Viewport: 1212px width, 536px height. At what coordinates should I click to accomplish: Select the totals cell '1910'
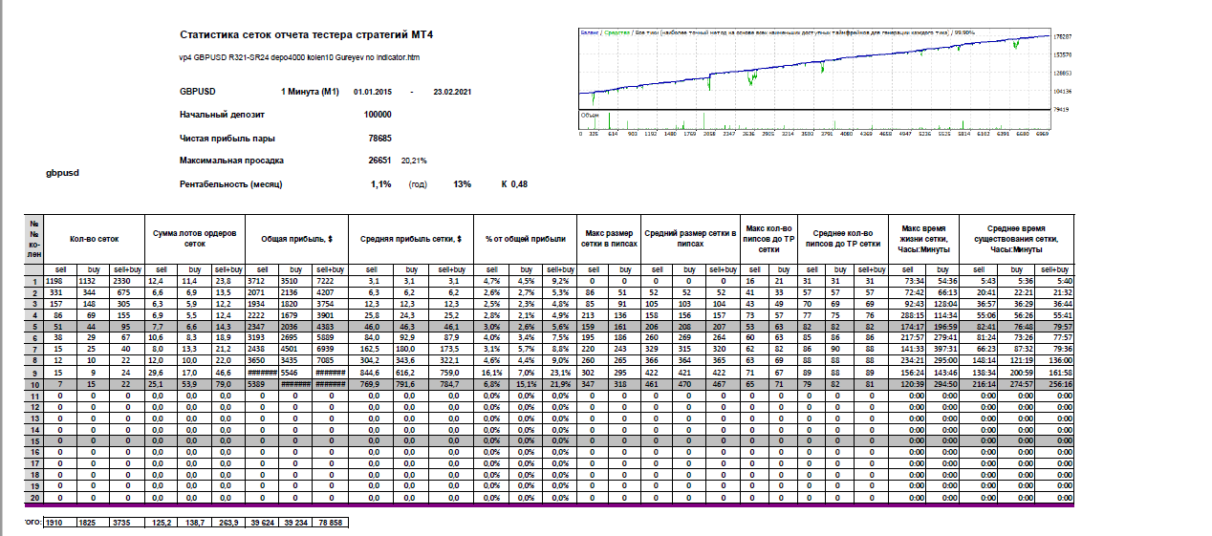tap(58, 522)
